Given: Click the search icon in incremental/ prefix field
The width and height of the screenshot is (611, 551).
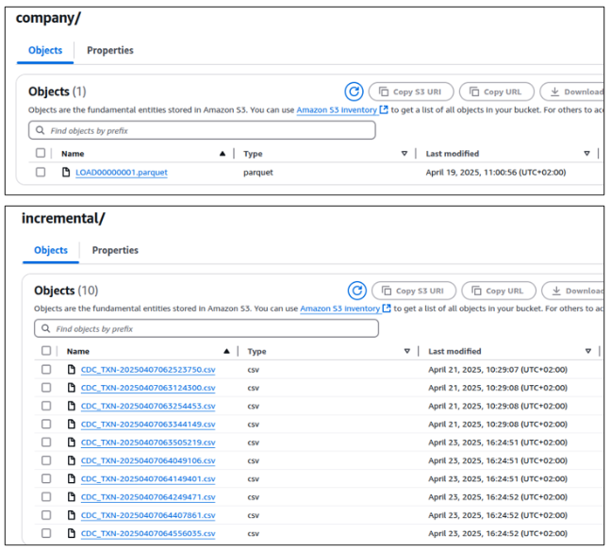Looking at the screenshot, I should 45,328.
